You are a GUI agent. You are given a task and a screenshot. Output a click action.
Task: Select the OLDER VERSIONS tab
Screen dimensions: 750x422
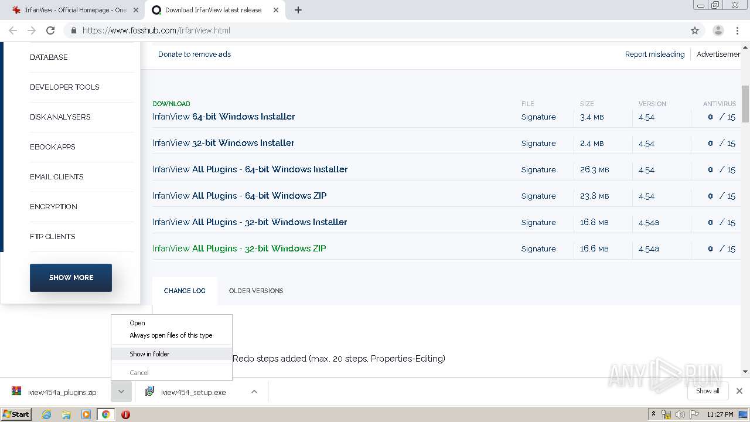pos(256,291)
